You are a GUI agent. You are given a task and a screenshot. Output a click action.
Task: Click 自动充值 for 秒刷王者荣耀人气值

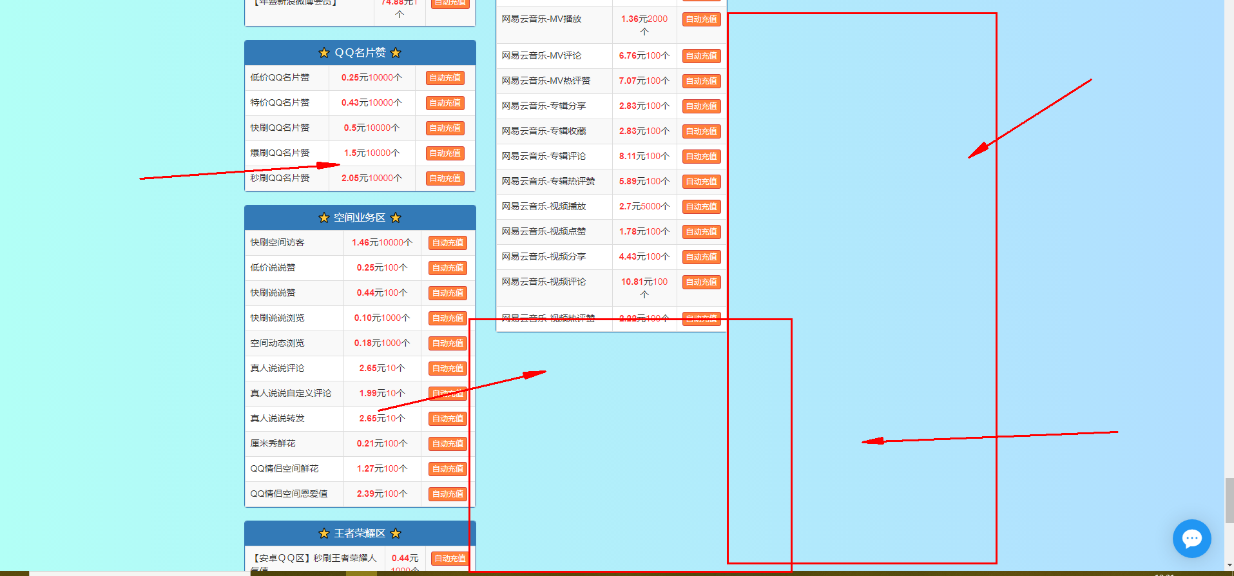[x=450, y=559]
